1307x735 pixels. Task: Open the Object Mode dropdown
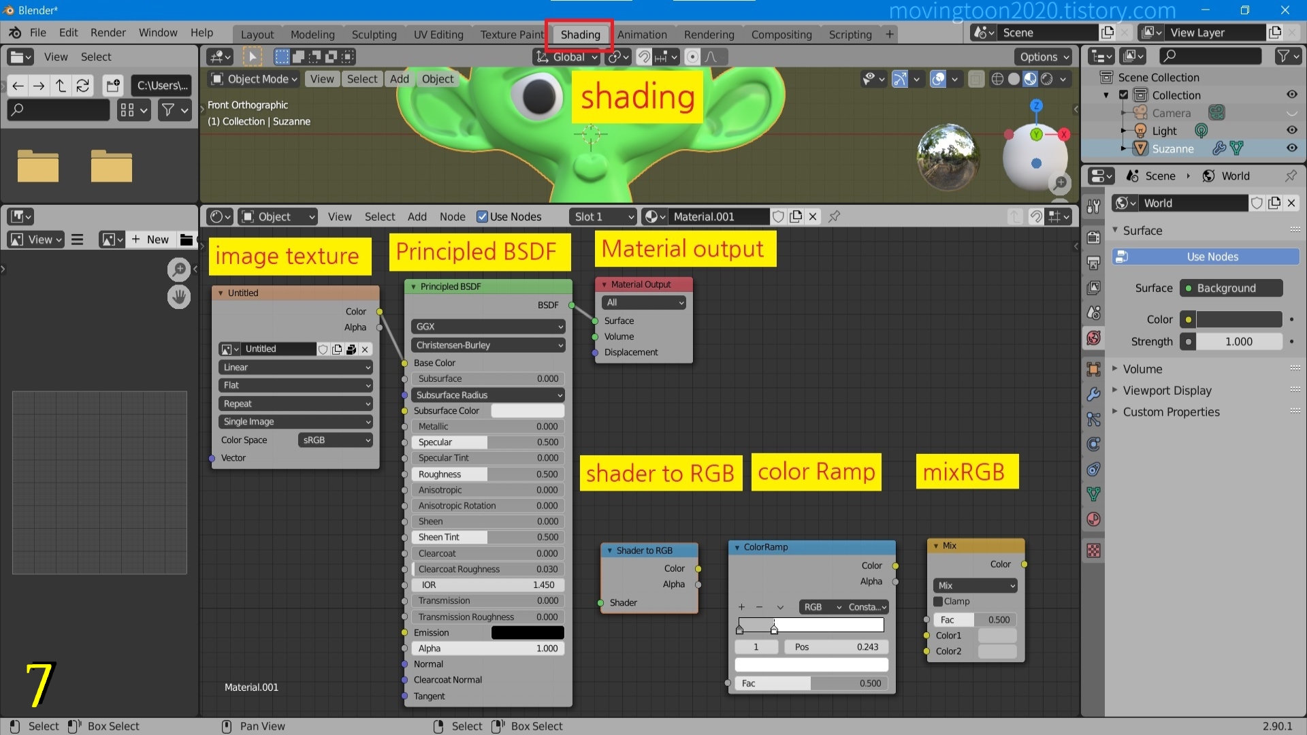point(254,79)
